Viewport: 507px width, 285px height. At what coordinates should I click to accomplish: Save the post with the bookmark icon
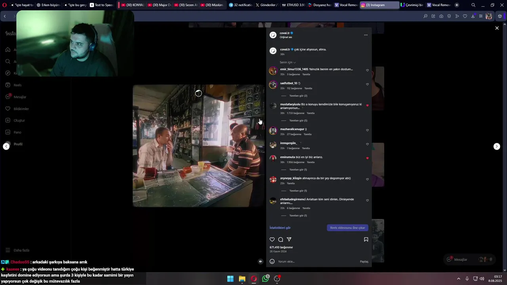366,239
